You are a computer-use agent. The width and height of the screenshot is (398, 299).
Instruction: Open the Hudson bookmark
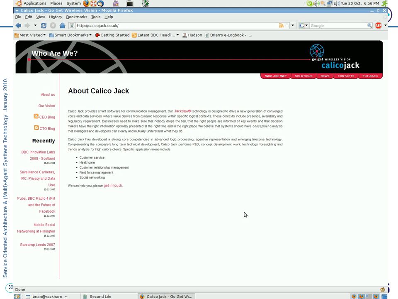click(192, 35)
